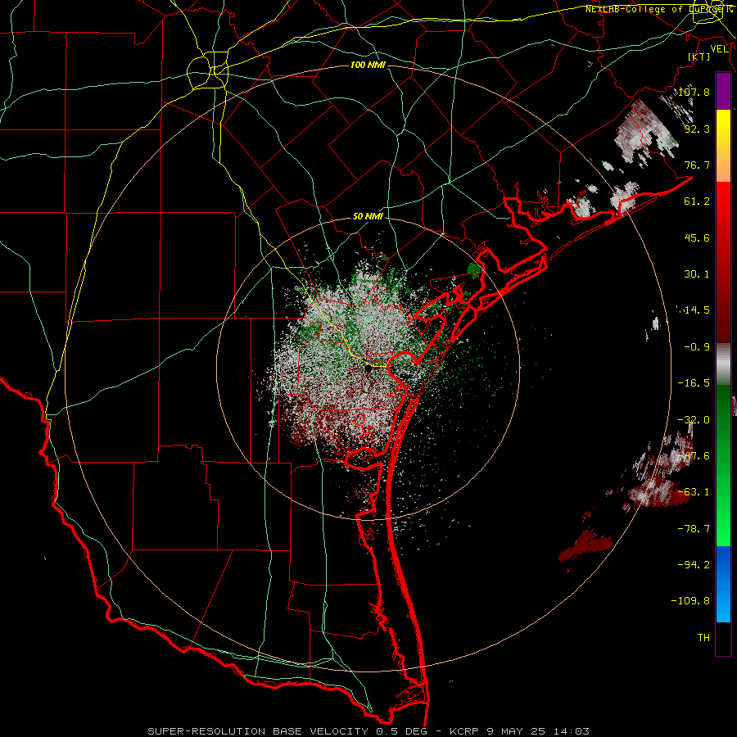Screen dimensions: 737x737
Task: Click the 50 NMI range ring label
Action: pos(368,217)
